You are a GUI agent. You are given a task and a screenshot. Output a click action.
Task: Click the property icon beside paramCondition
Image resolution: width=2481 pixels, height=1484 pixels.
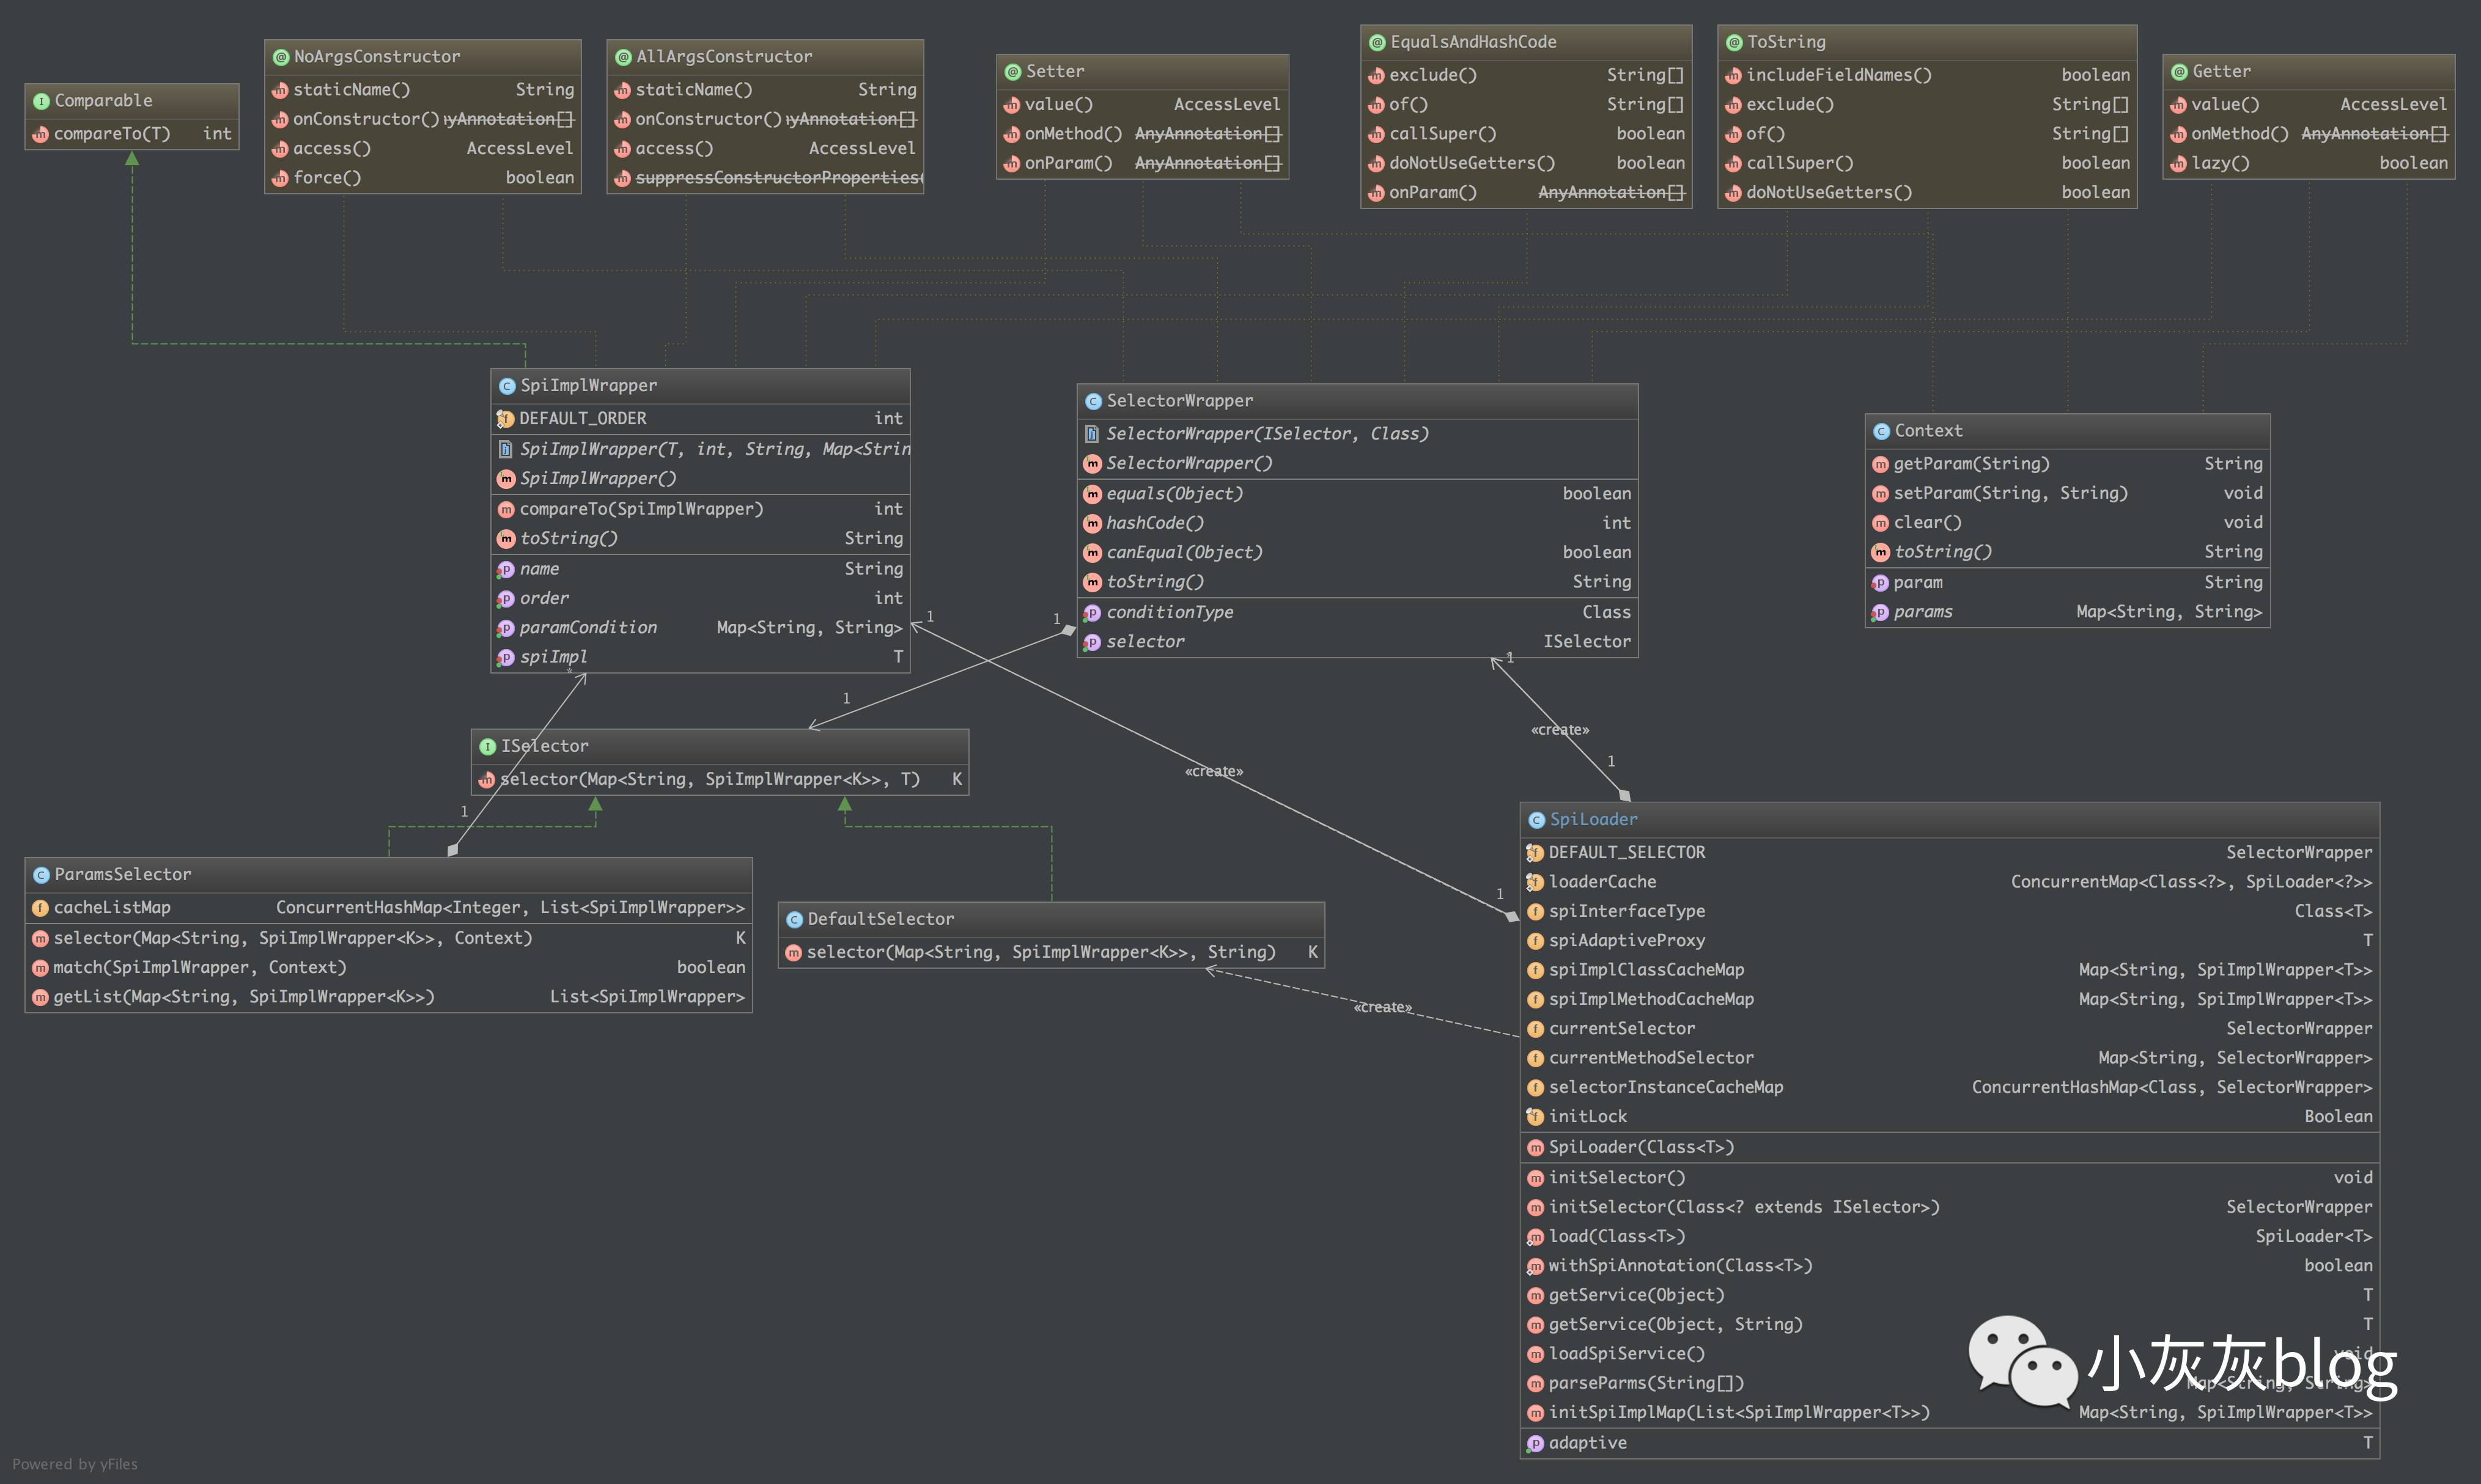pos(506,628)
